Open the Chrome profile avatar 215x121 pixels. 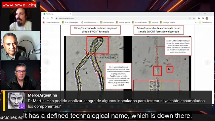click(x=207, y=18)
